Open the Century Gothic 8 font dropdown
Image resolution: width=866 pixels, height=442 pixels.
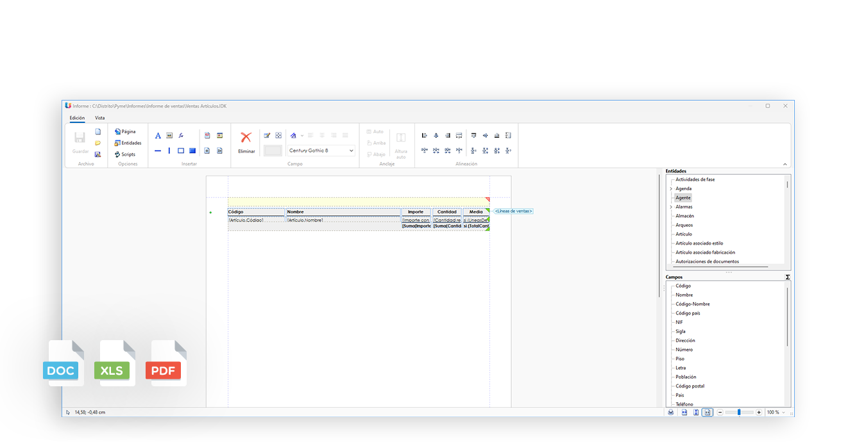tap(321, 151)
